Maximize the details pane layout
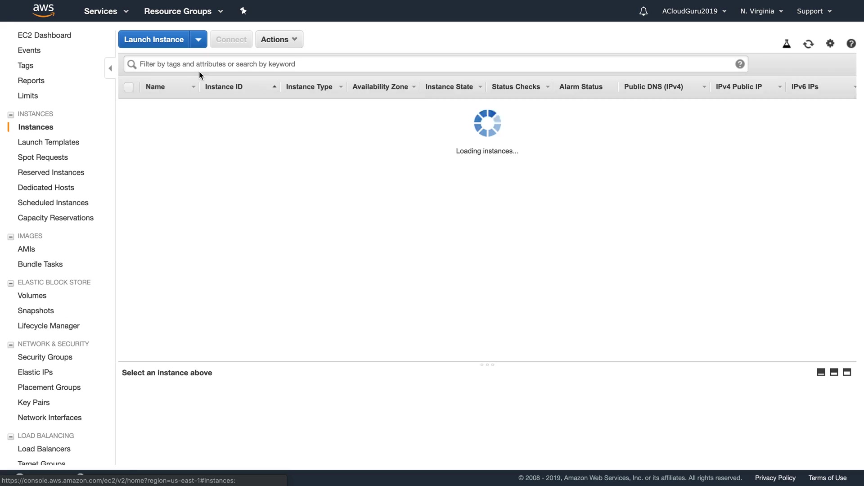Screen dimensions: 864x486 click(847, 372)
